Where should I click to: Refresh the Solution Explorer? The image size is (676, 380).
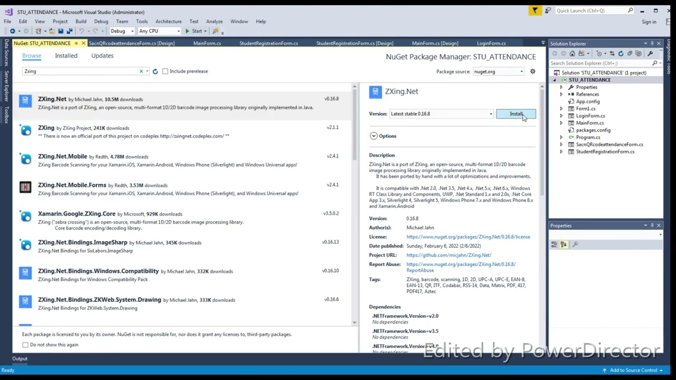point(621,53)
